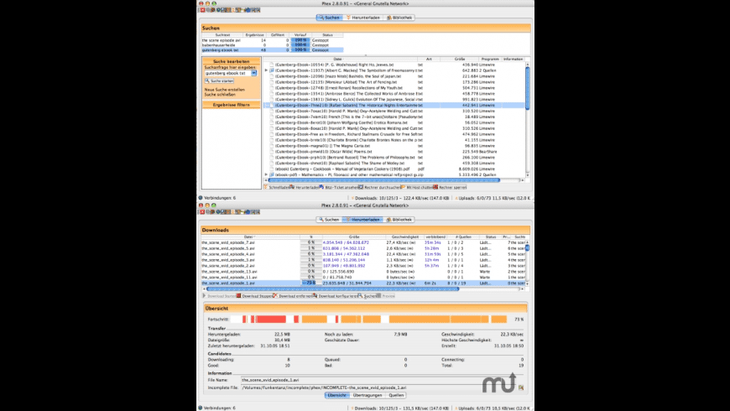Open Bitzi-Ticket ansehen for selected result
Image resolution: width=730 pixels, height=411 pixels.
coord(338,187)
